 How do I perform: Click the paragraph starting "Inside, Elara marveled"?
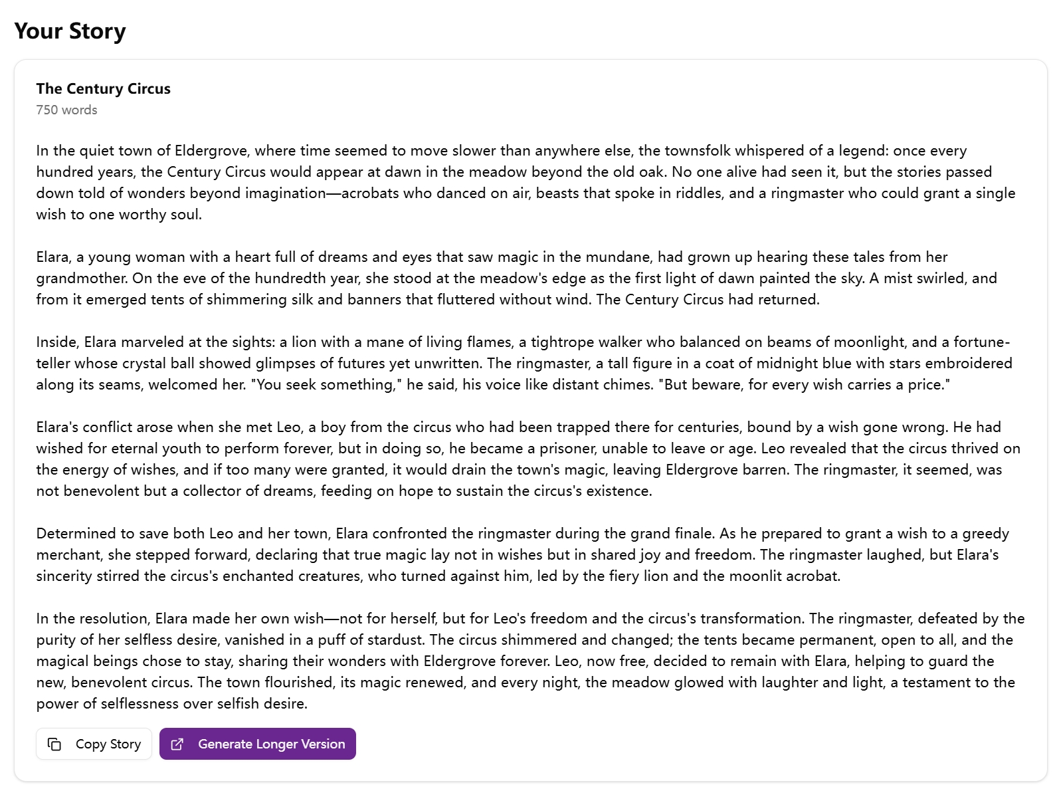point(524,363)
